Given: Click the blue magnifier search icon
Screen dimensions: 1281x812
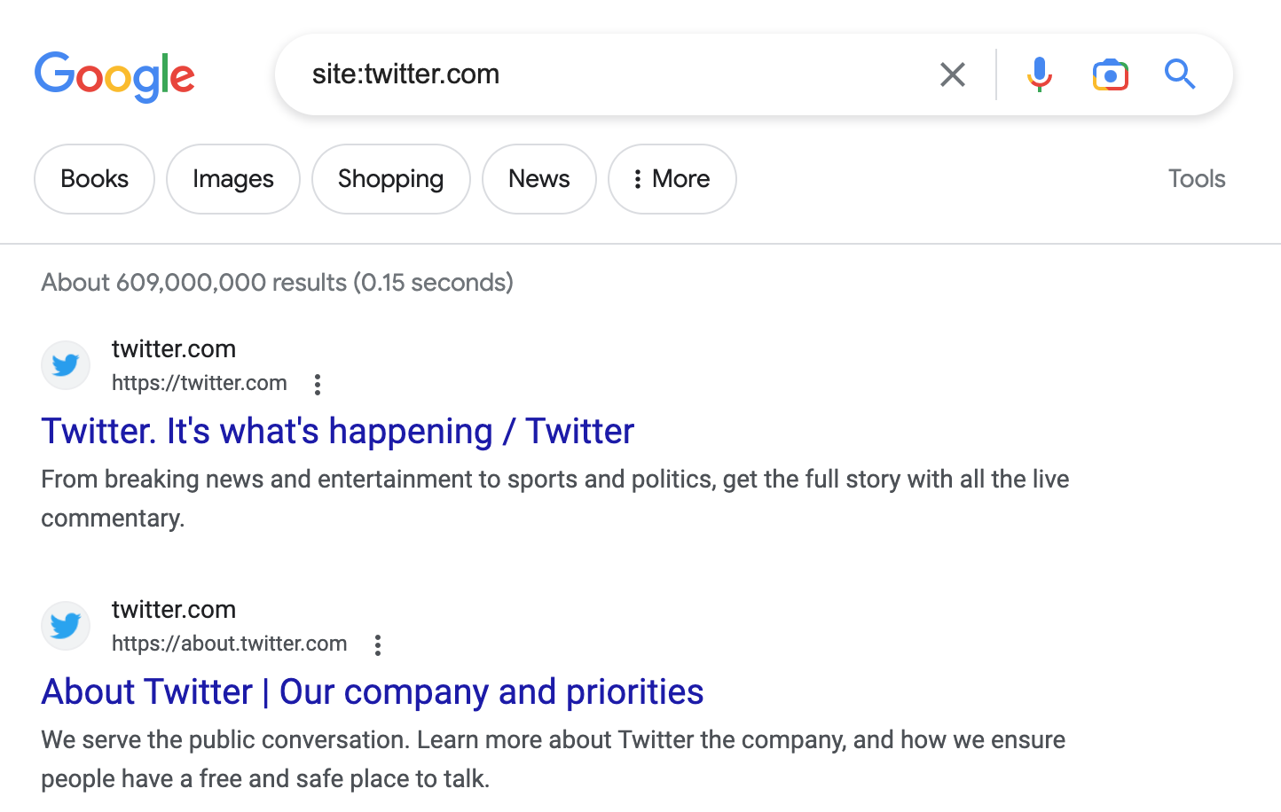Looking at the screenshot, I should click(x=1180, y=74).
